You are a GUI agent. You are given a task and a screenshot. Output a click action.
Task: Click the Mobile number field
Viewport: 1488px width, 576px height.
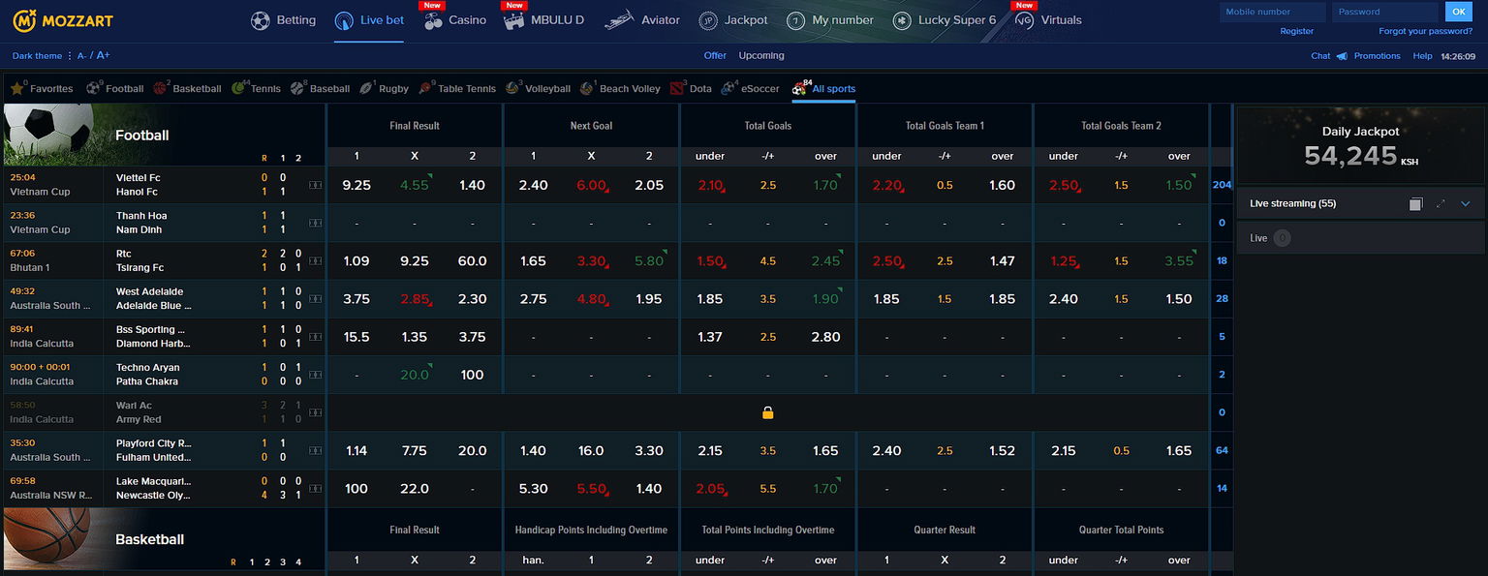(x=1272, y=13)
